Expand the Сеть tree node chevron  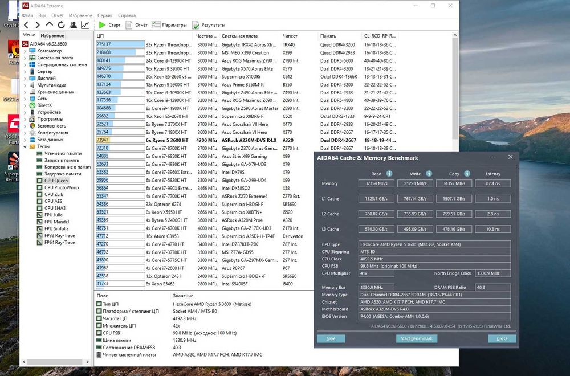[x=25, y=99]
